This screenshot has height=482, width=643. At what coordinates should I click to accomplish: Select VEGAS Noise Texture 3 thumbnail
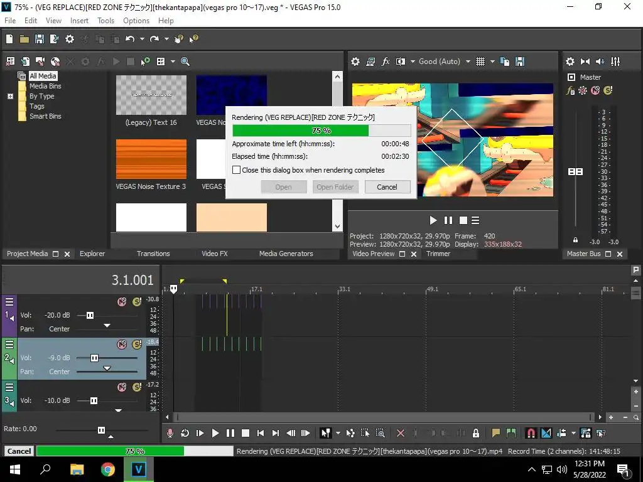[x=151, y=159]
